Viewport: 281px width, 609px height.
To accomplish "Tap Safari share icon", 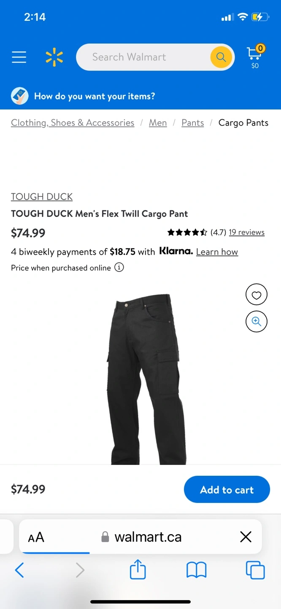I will pyautogui.click(x=138, y=570).
